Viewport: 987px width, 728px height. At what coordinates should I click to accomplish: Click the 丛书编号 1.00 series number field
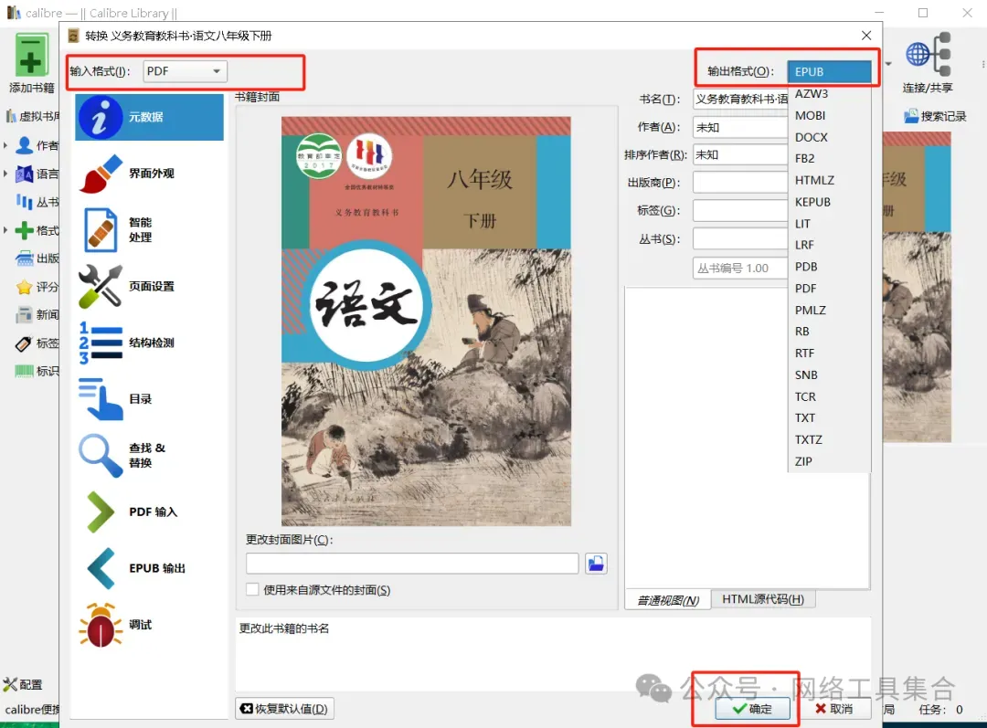pyautogui.click(x=740, y=268)
